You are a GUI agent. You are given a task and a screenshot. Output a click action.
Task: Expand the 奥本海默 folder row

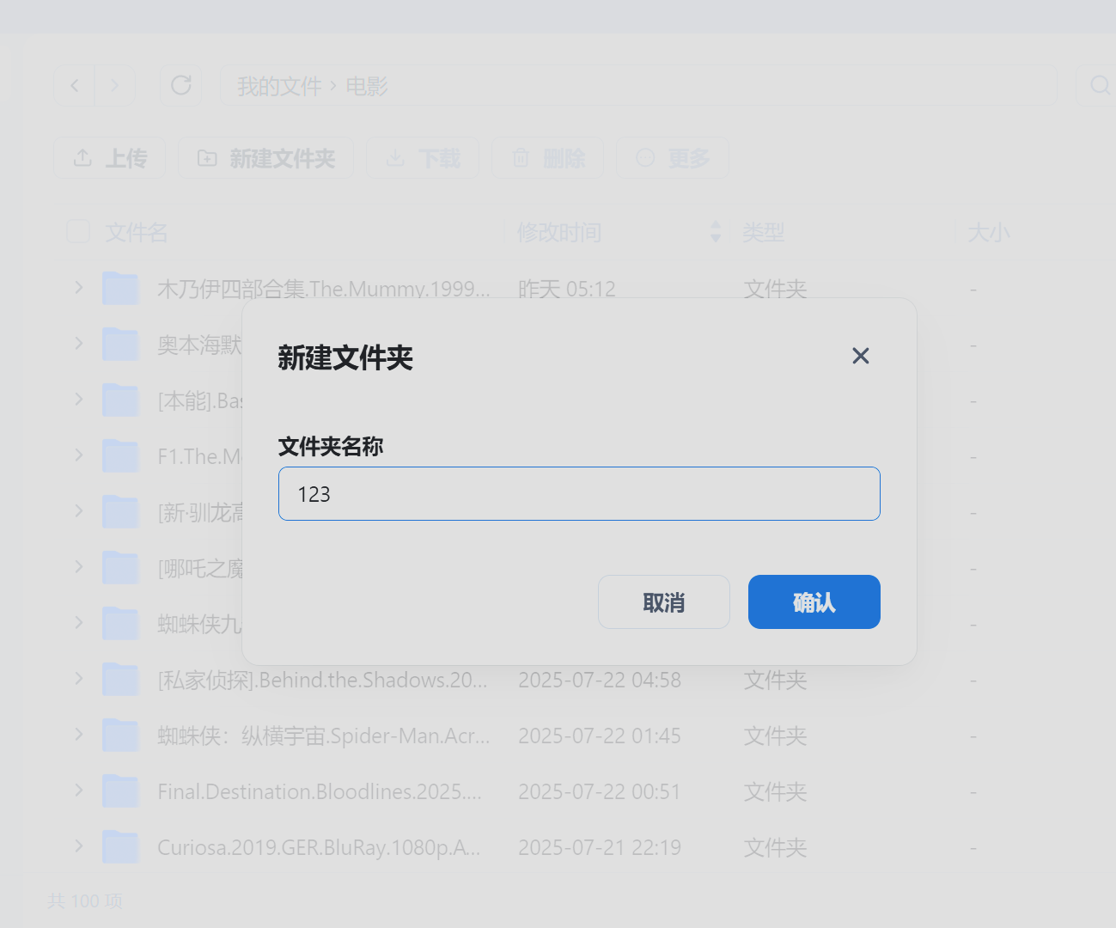click(79, 344)
